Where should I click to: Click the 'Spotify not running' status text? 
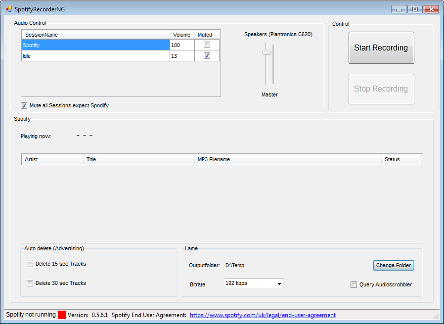[31, 315]
